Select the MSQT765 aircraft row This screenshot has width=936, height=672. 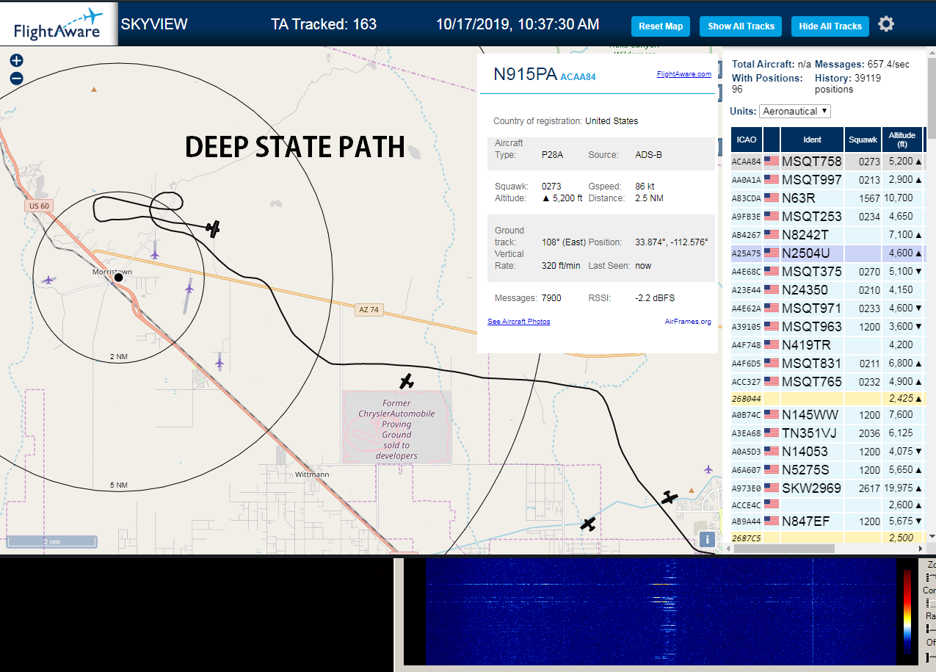[x=827, y=382]
